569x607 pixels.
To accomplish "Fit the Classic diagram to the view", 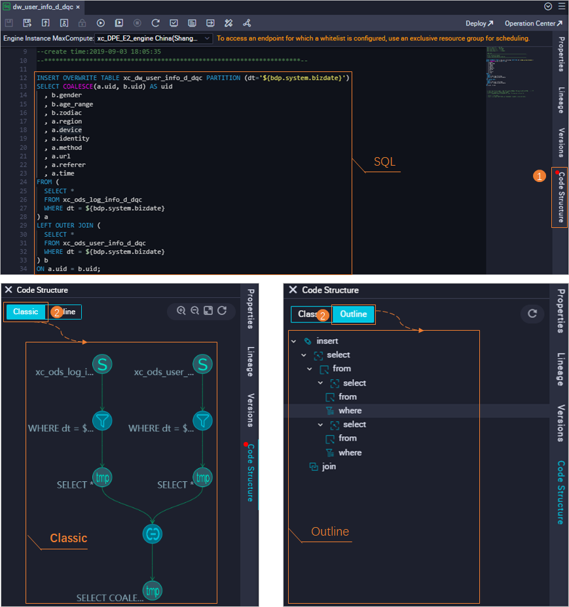I will click(208, 310).
